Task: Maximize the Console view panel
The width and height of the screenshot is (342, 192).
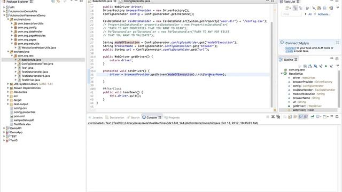Action: 337,117
